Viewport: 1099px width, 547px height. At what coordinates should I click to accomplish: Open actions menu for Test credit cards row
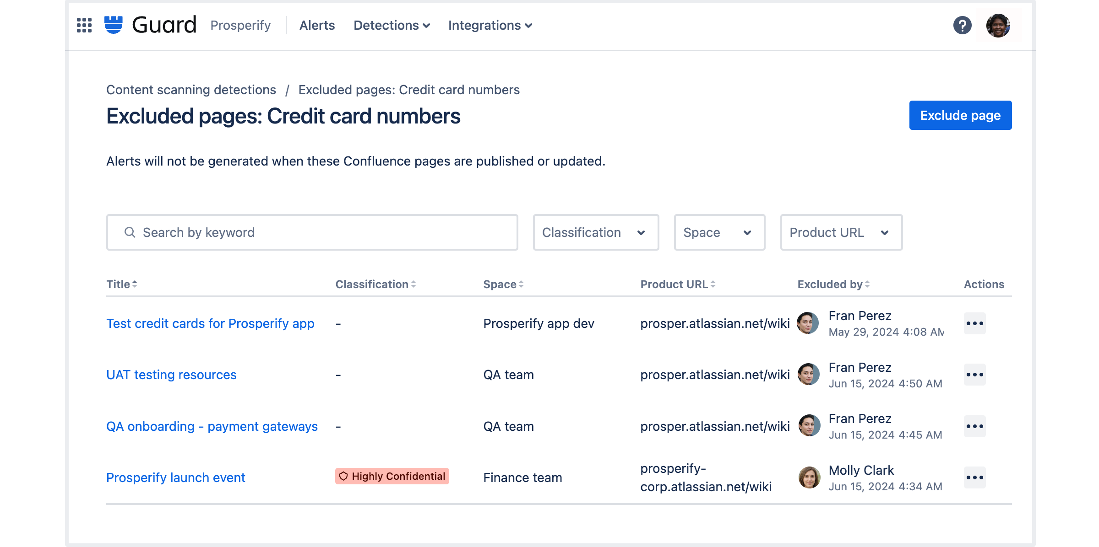pyautogui.click(x=974, y=323)
